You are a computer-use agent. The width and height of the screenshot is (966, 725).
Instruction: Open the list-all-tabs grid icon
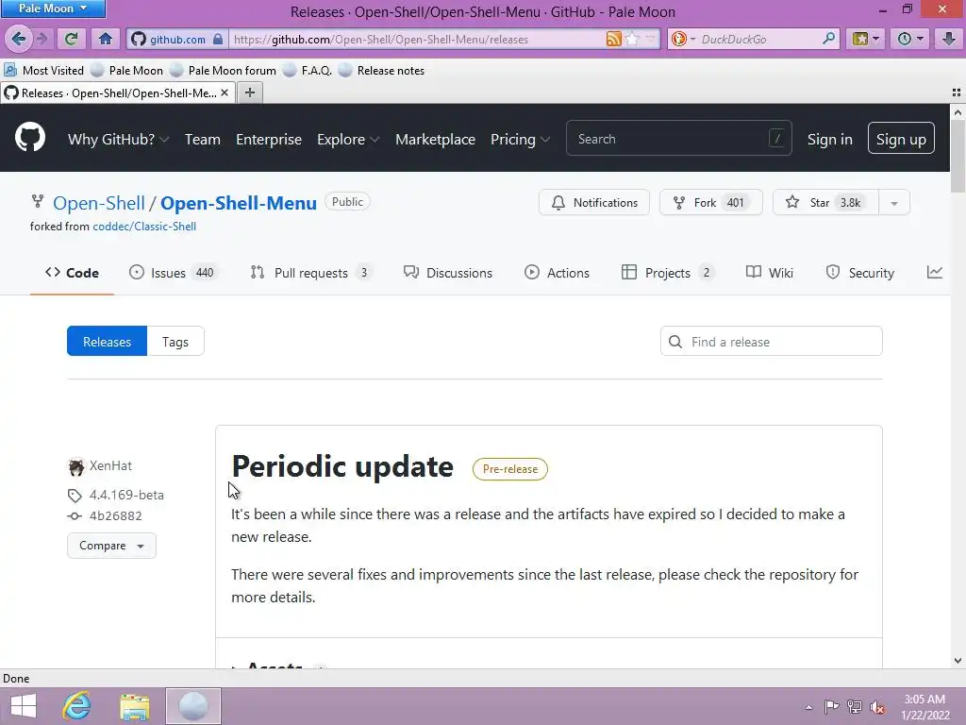957,93
